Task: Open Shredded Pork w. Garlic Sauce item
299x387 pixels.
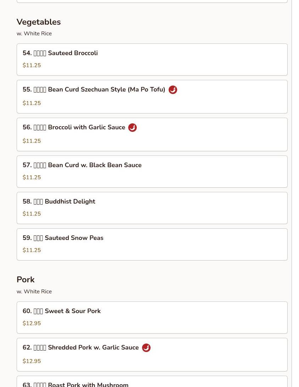Action: [x=152, y=354]
